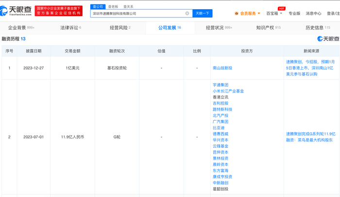The height and width of the screenshot is (197, 340).
Task: Click round cell G轮
Action: (x=117, y=137)
